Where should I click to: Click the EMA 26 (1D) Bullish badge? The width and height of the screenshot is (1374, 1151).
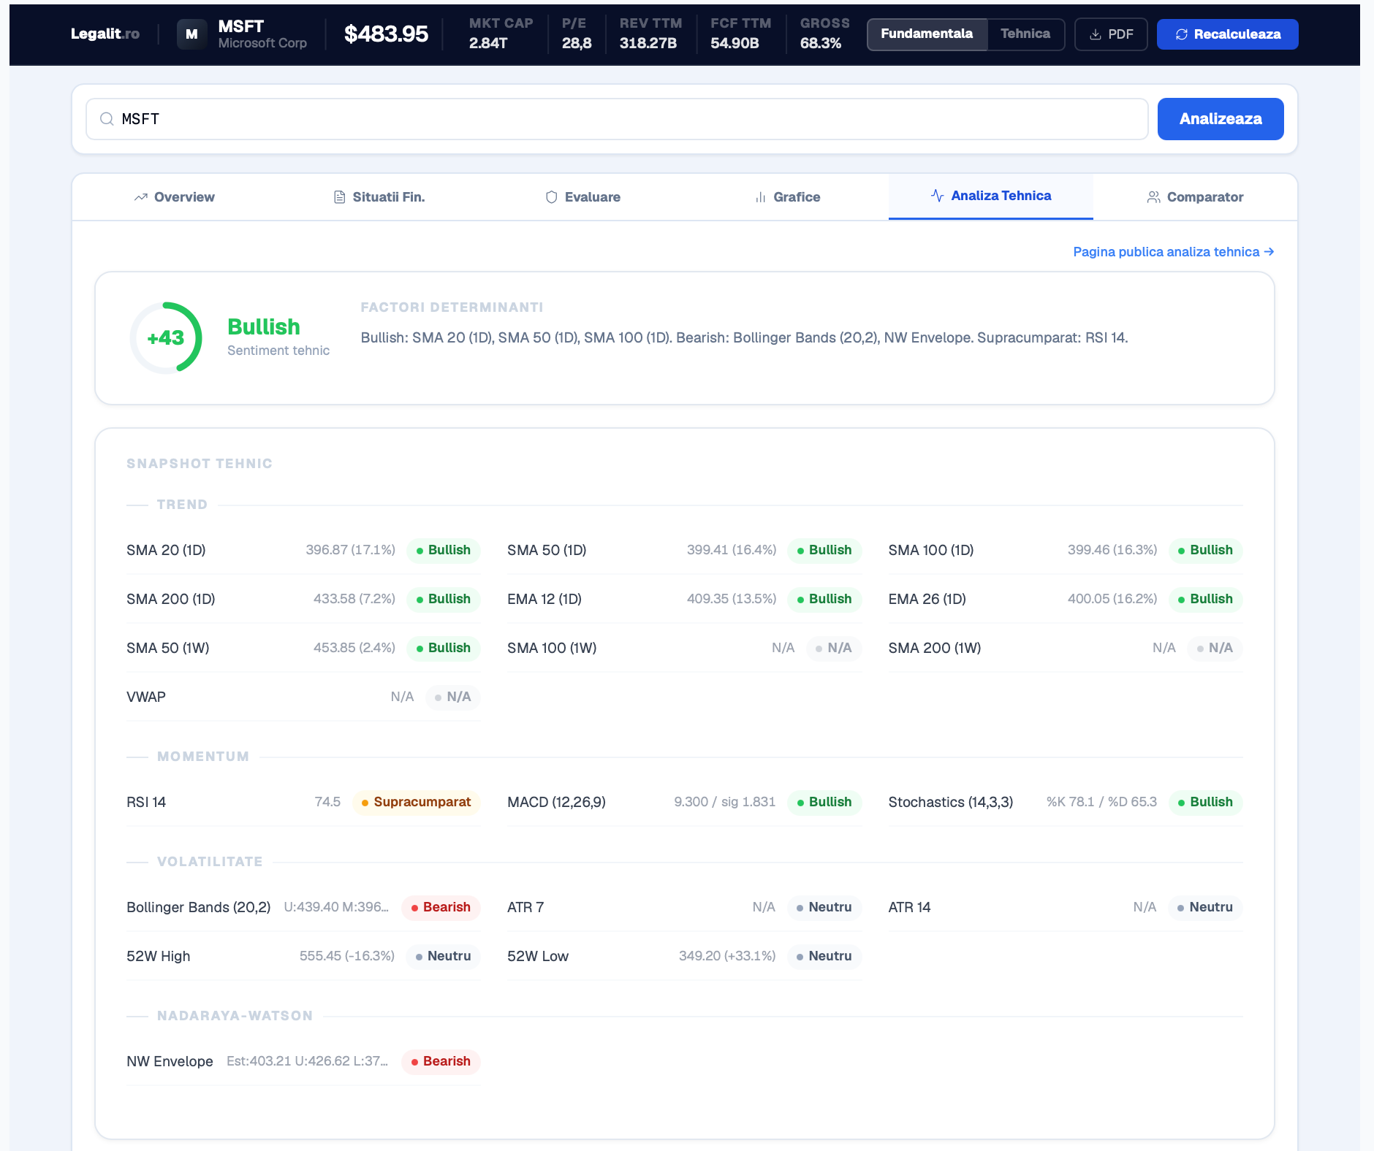click(1205, 599)
